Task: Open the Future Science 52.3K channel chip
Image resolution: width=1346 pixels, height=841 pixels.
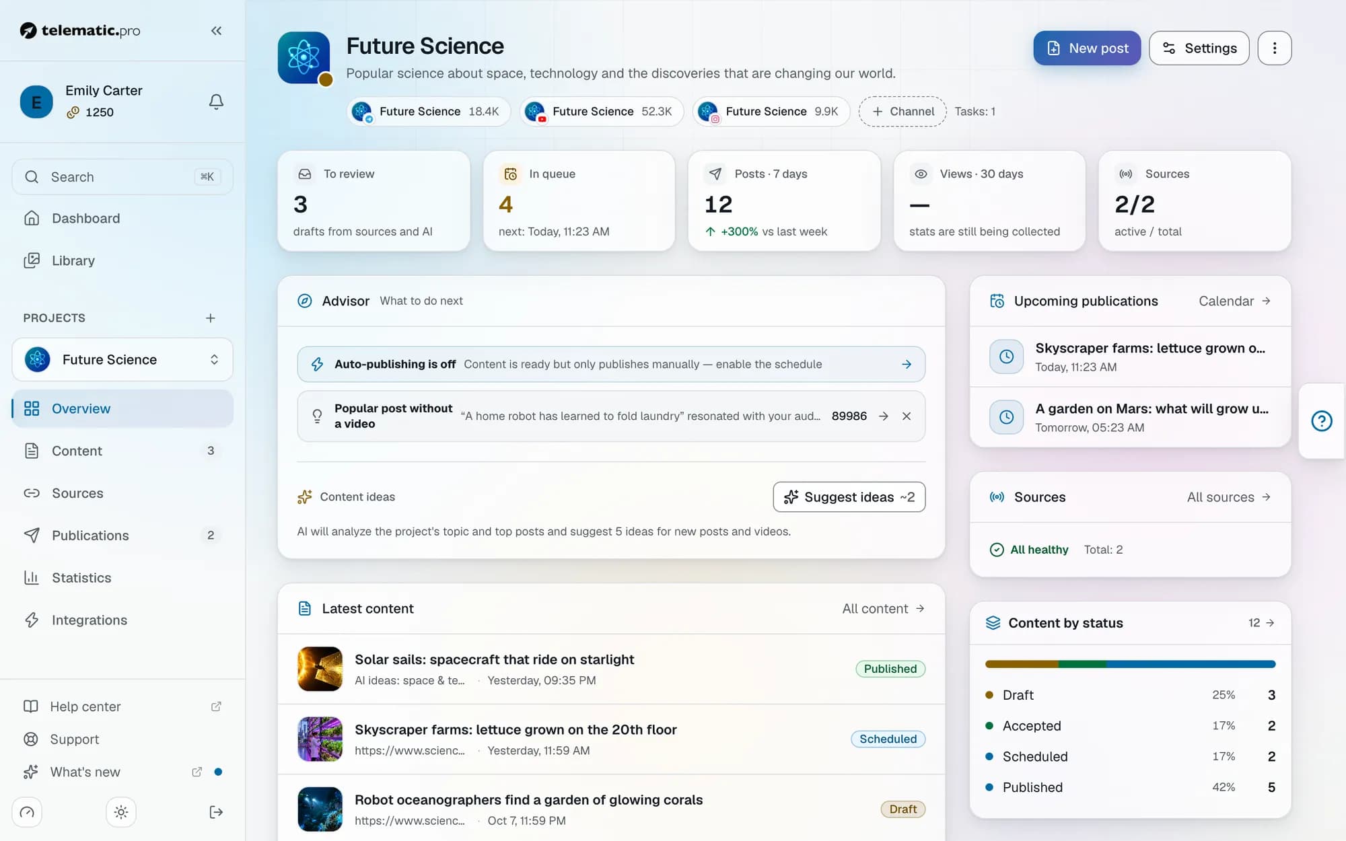Action: pos(602,112)
